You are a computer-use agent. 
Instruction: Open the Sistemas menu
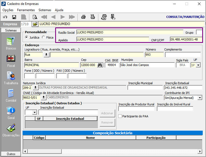click(45, 10)
